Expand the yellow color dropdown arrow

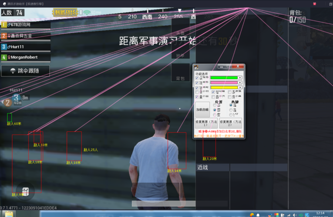point(240,87)
